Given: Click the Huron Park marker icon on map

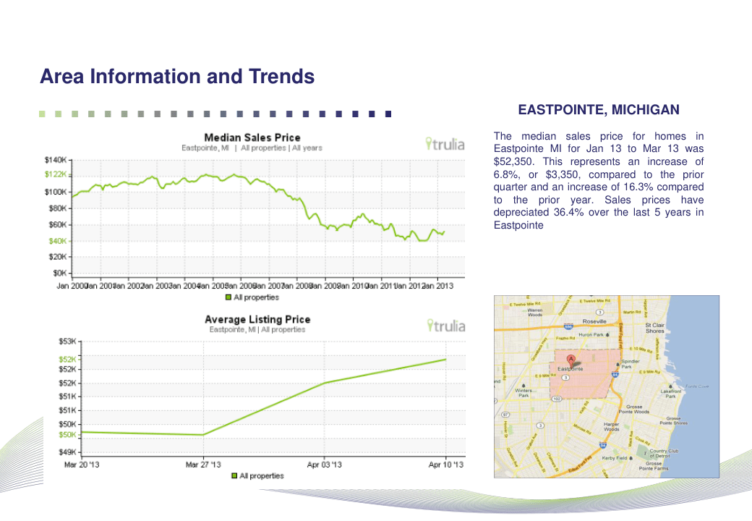Looking at the screenshot, I should click(x=607, y=335).
